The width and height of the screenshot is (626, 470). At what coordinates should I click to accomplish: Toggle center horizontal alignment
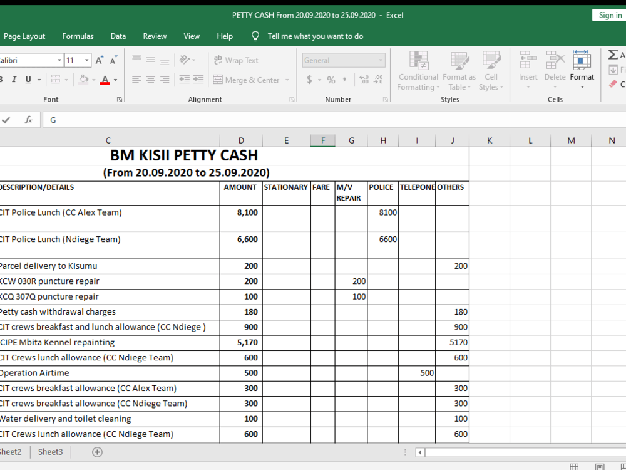[x=150, y=80]
